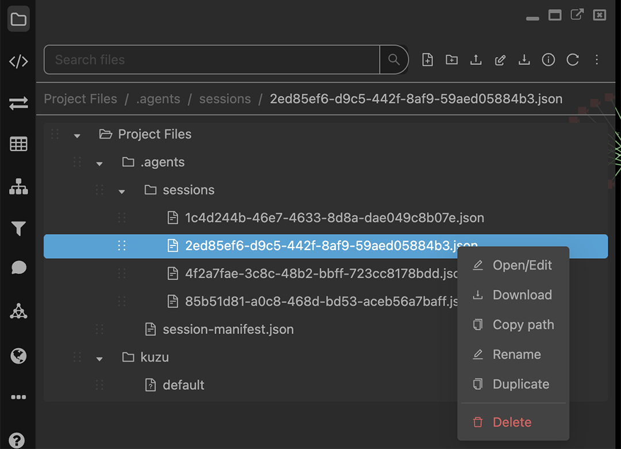Open the filter funnel sidebar icon

(x=18, y=228)
